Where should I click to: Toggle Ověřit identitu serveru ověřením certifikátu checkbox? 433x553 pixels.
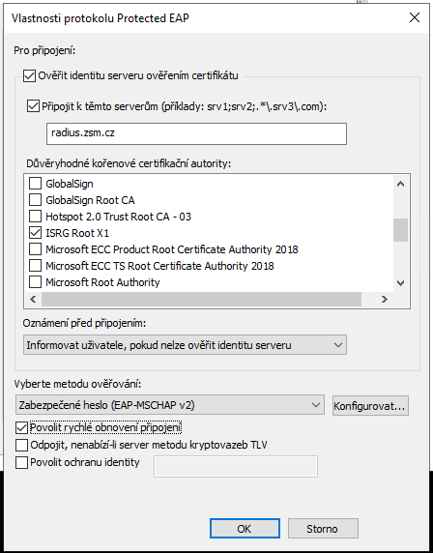pos(29,75)
